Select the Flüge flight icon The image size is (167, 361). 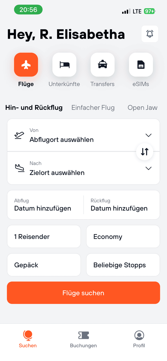[26, 65]
